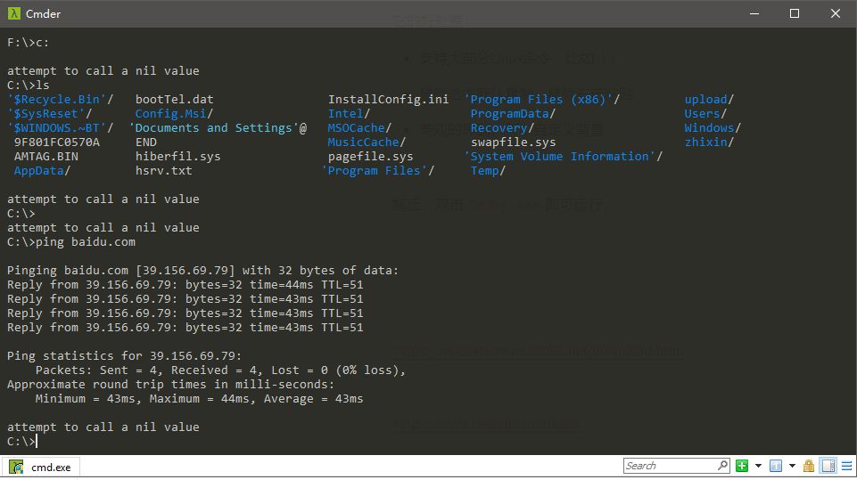857x480 pixels.
Task: Click the magnifier icon in search box
Action: (x=722, y=466)
